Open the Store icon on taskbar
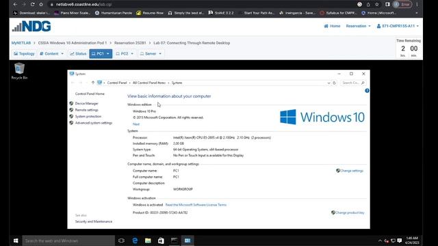The height and width of the screenshot is (246, 438). (x=161, y=241)
